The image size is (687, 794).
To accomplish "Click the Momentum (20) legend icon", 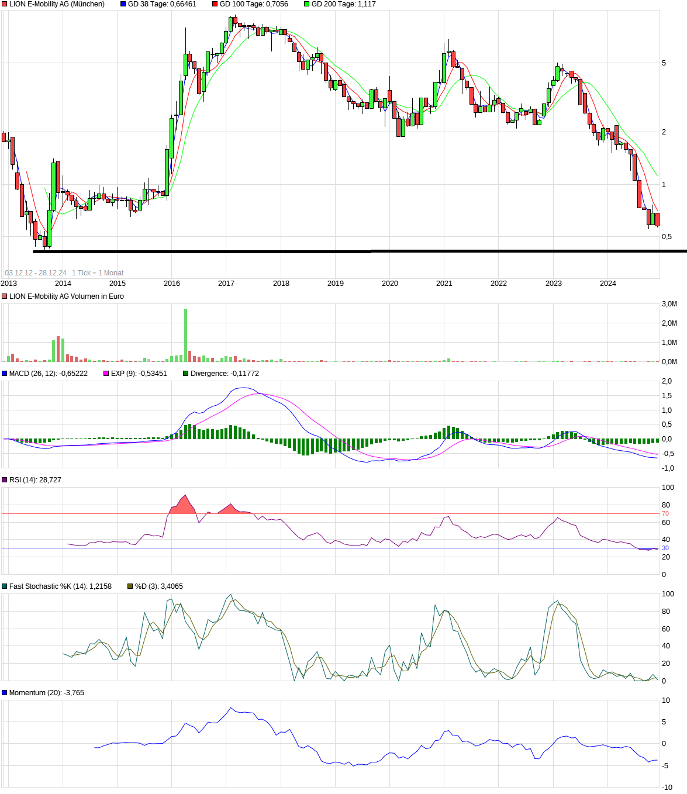I will [5, 692].
